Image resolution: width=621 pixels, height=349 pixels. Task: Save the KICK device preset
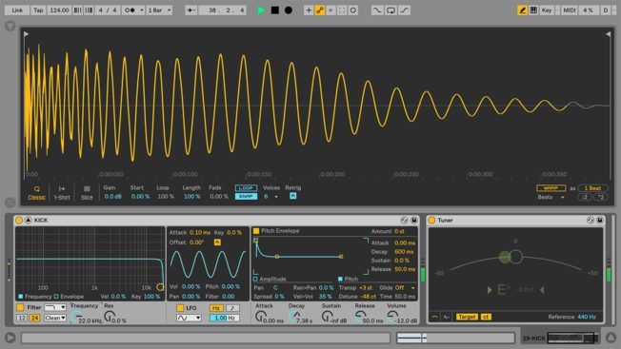click(414, 221)
